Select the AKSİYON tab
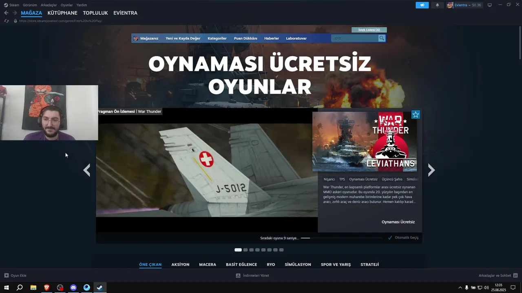The image size is (522, 293). click(180, 265)
